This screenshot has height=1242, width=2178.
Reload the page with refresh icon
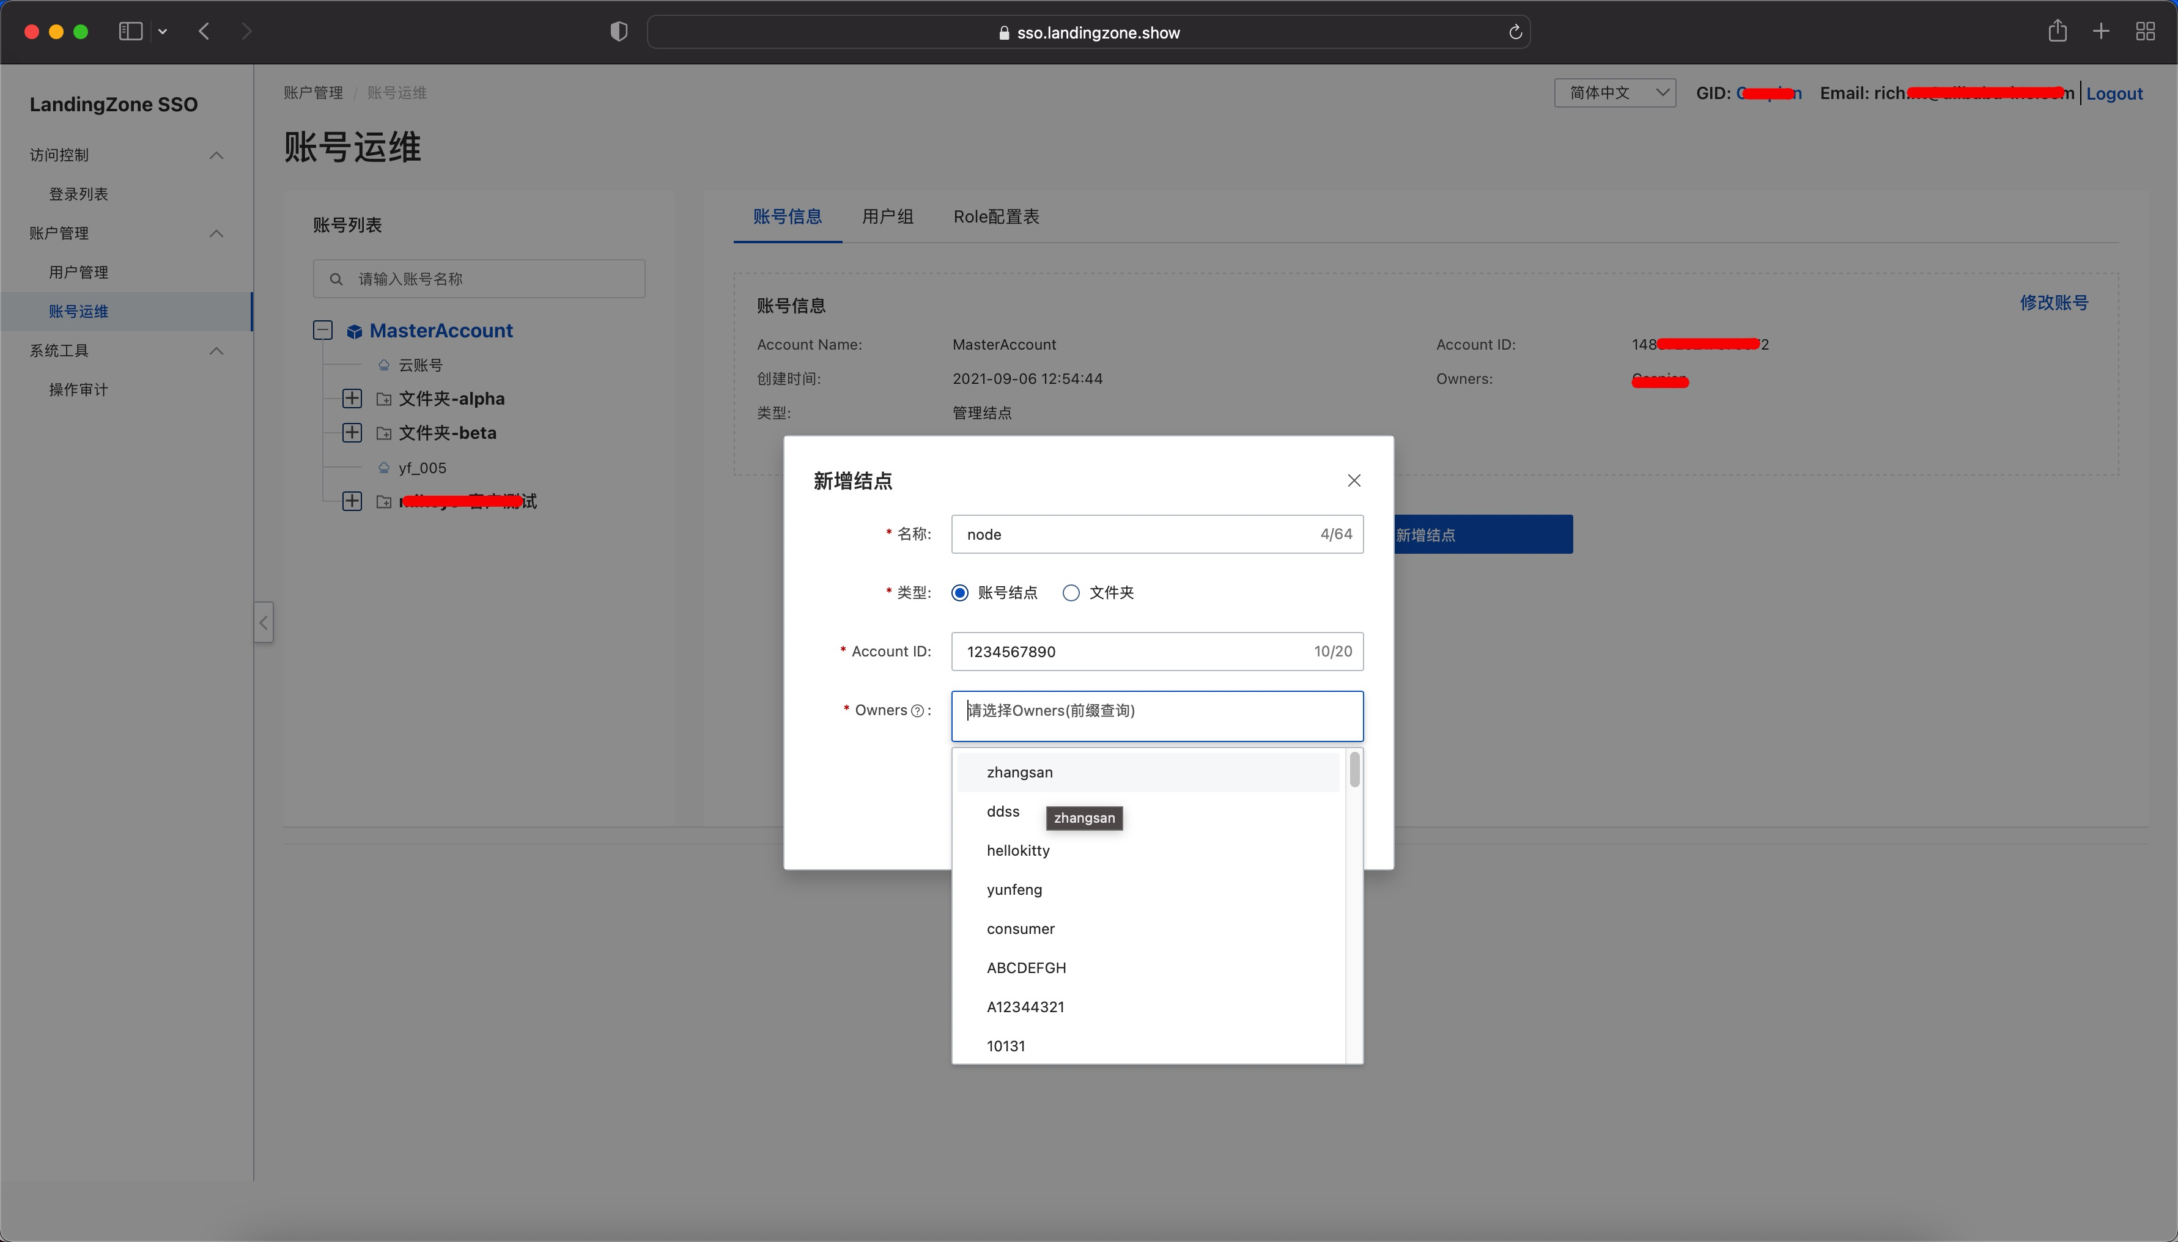[x=1515, y=32]
